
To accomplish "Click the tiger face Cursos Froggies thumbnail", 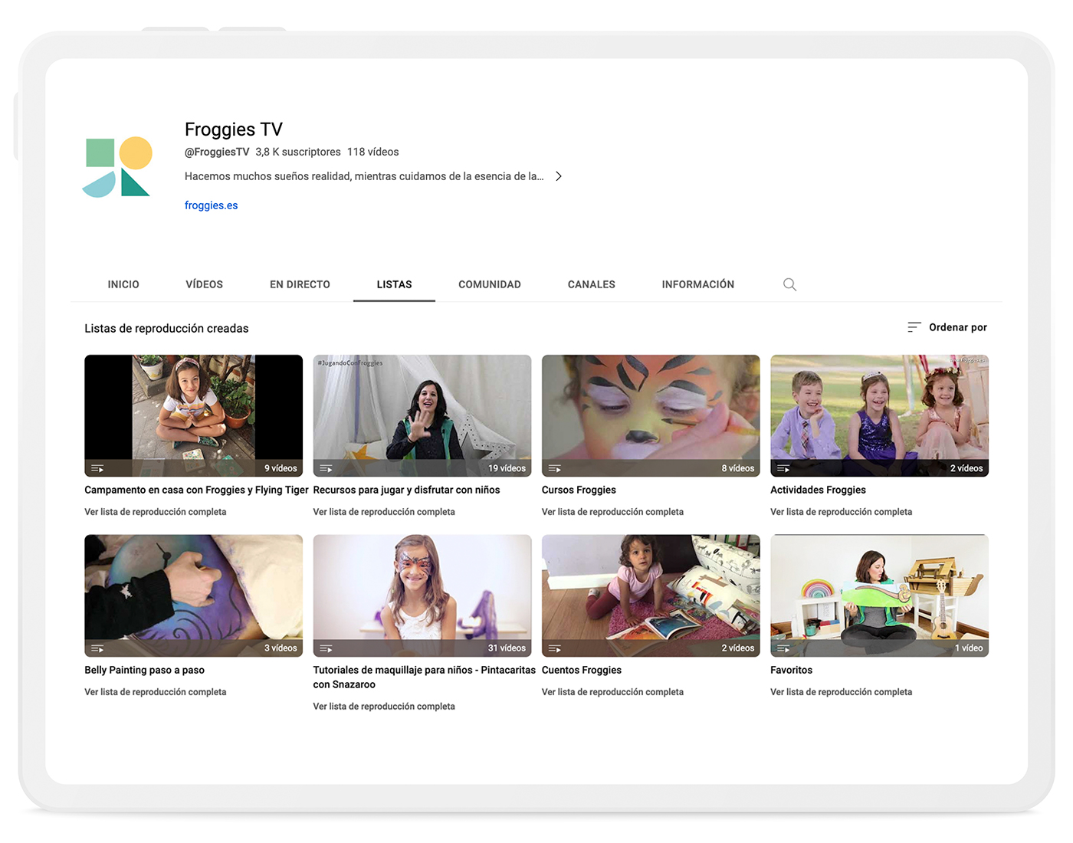I will point(651,415).
